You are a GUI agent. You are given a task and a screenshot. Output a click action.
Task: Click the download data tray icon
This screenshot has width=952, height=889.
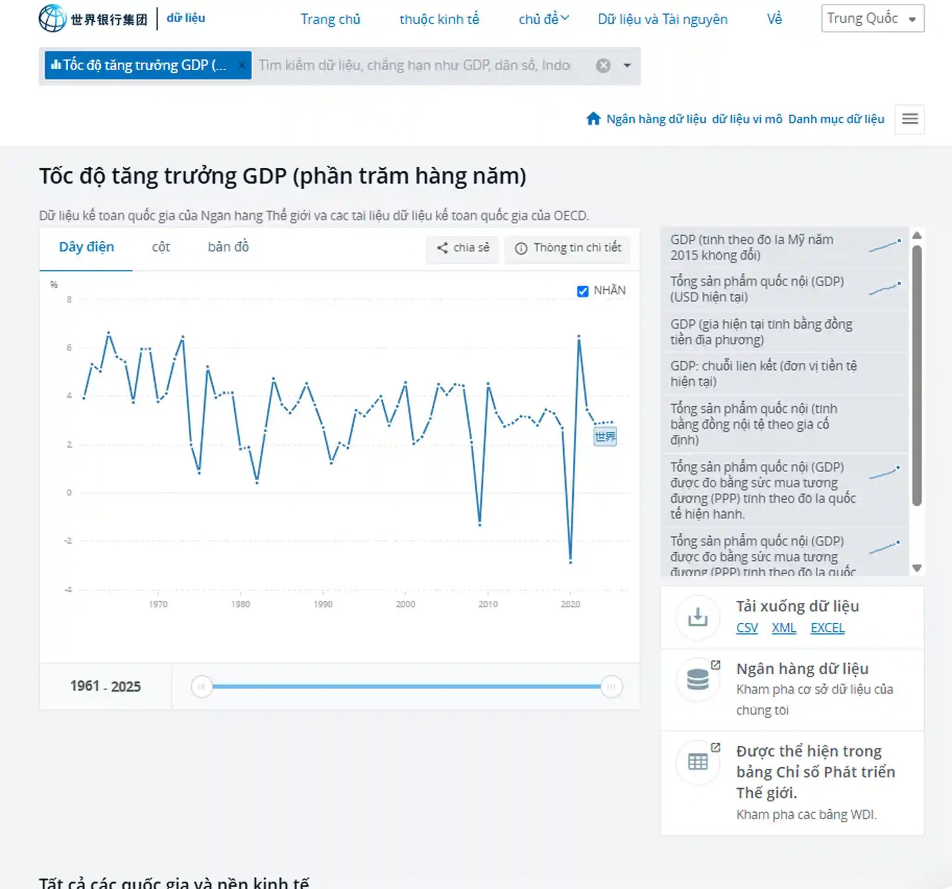click(697, 618)
